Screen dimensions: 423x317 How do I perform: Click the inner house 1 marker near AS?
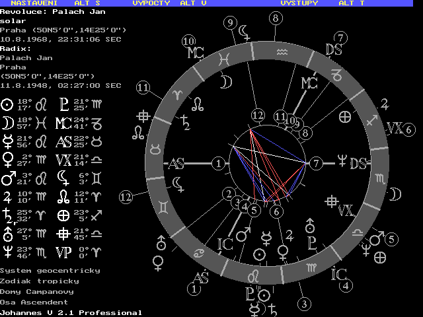(219, 162)
